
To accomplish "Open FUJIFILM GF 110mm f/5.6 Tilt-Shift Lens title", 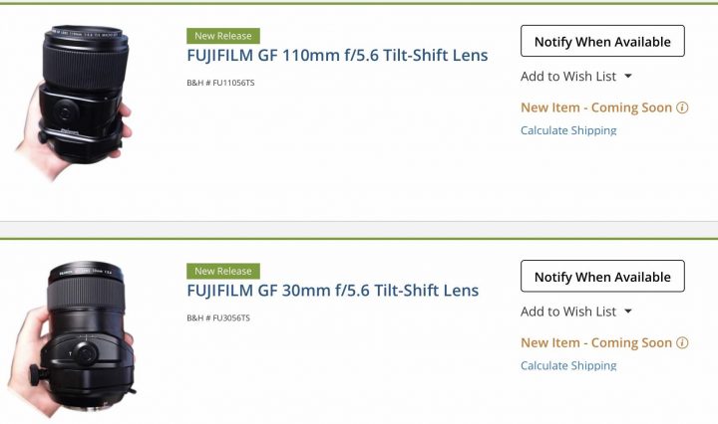I will (337, 56).
